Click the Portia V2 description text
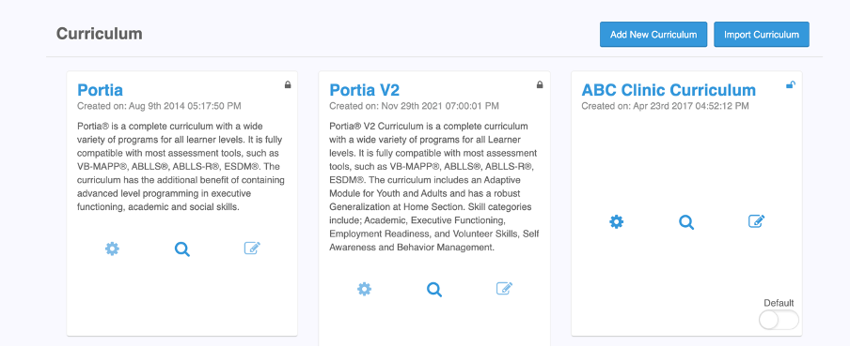 [434, 187]
